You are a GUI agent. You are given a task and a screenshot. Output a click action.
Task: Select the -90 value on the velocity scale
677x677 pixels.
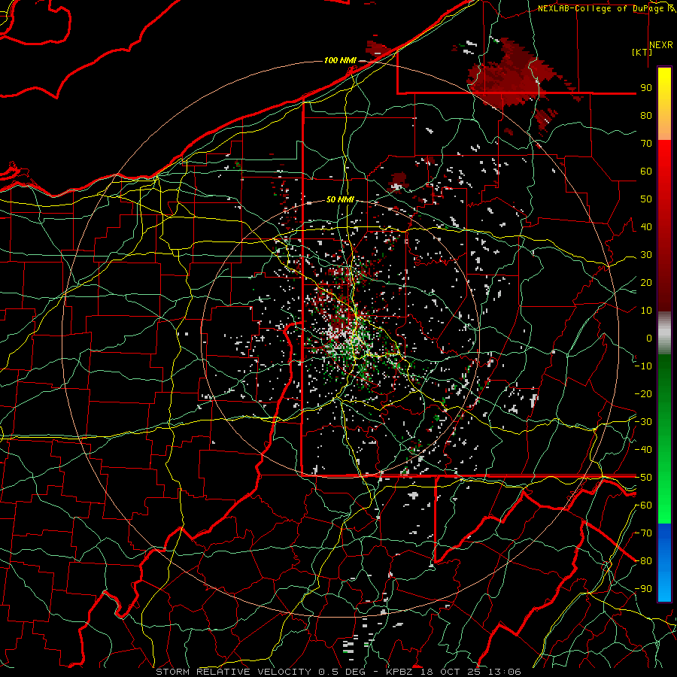[x=643, y=589]
